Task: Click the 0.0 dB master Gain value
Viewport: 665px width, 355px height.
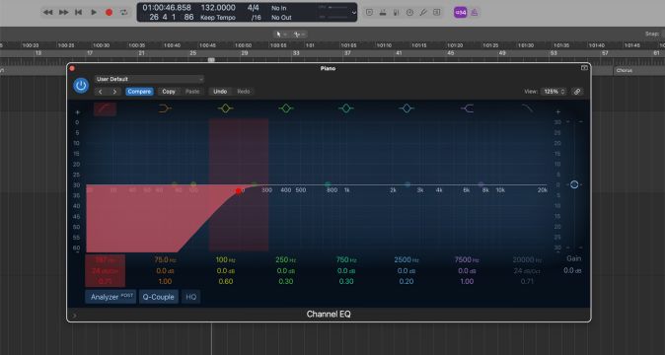Action: pos(572,270)
